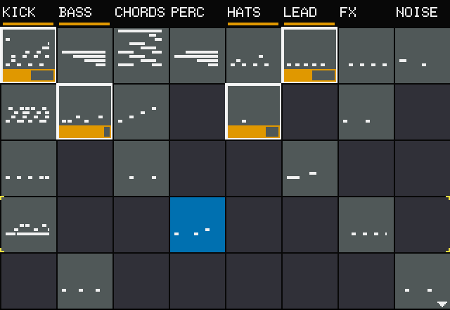This screenshot has height=310, width=450.
Task: Launch the first-row NOISE clip
Action: tap(422, 55)
